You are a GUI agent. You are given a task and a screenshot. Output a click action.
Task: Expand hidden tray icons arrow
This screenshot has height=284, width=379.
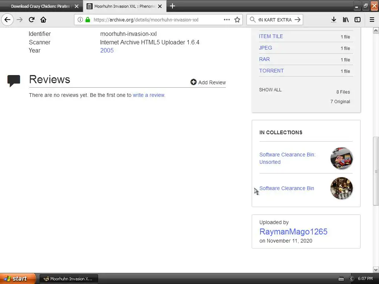[x=351, y=279]
